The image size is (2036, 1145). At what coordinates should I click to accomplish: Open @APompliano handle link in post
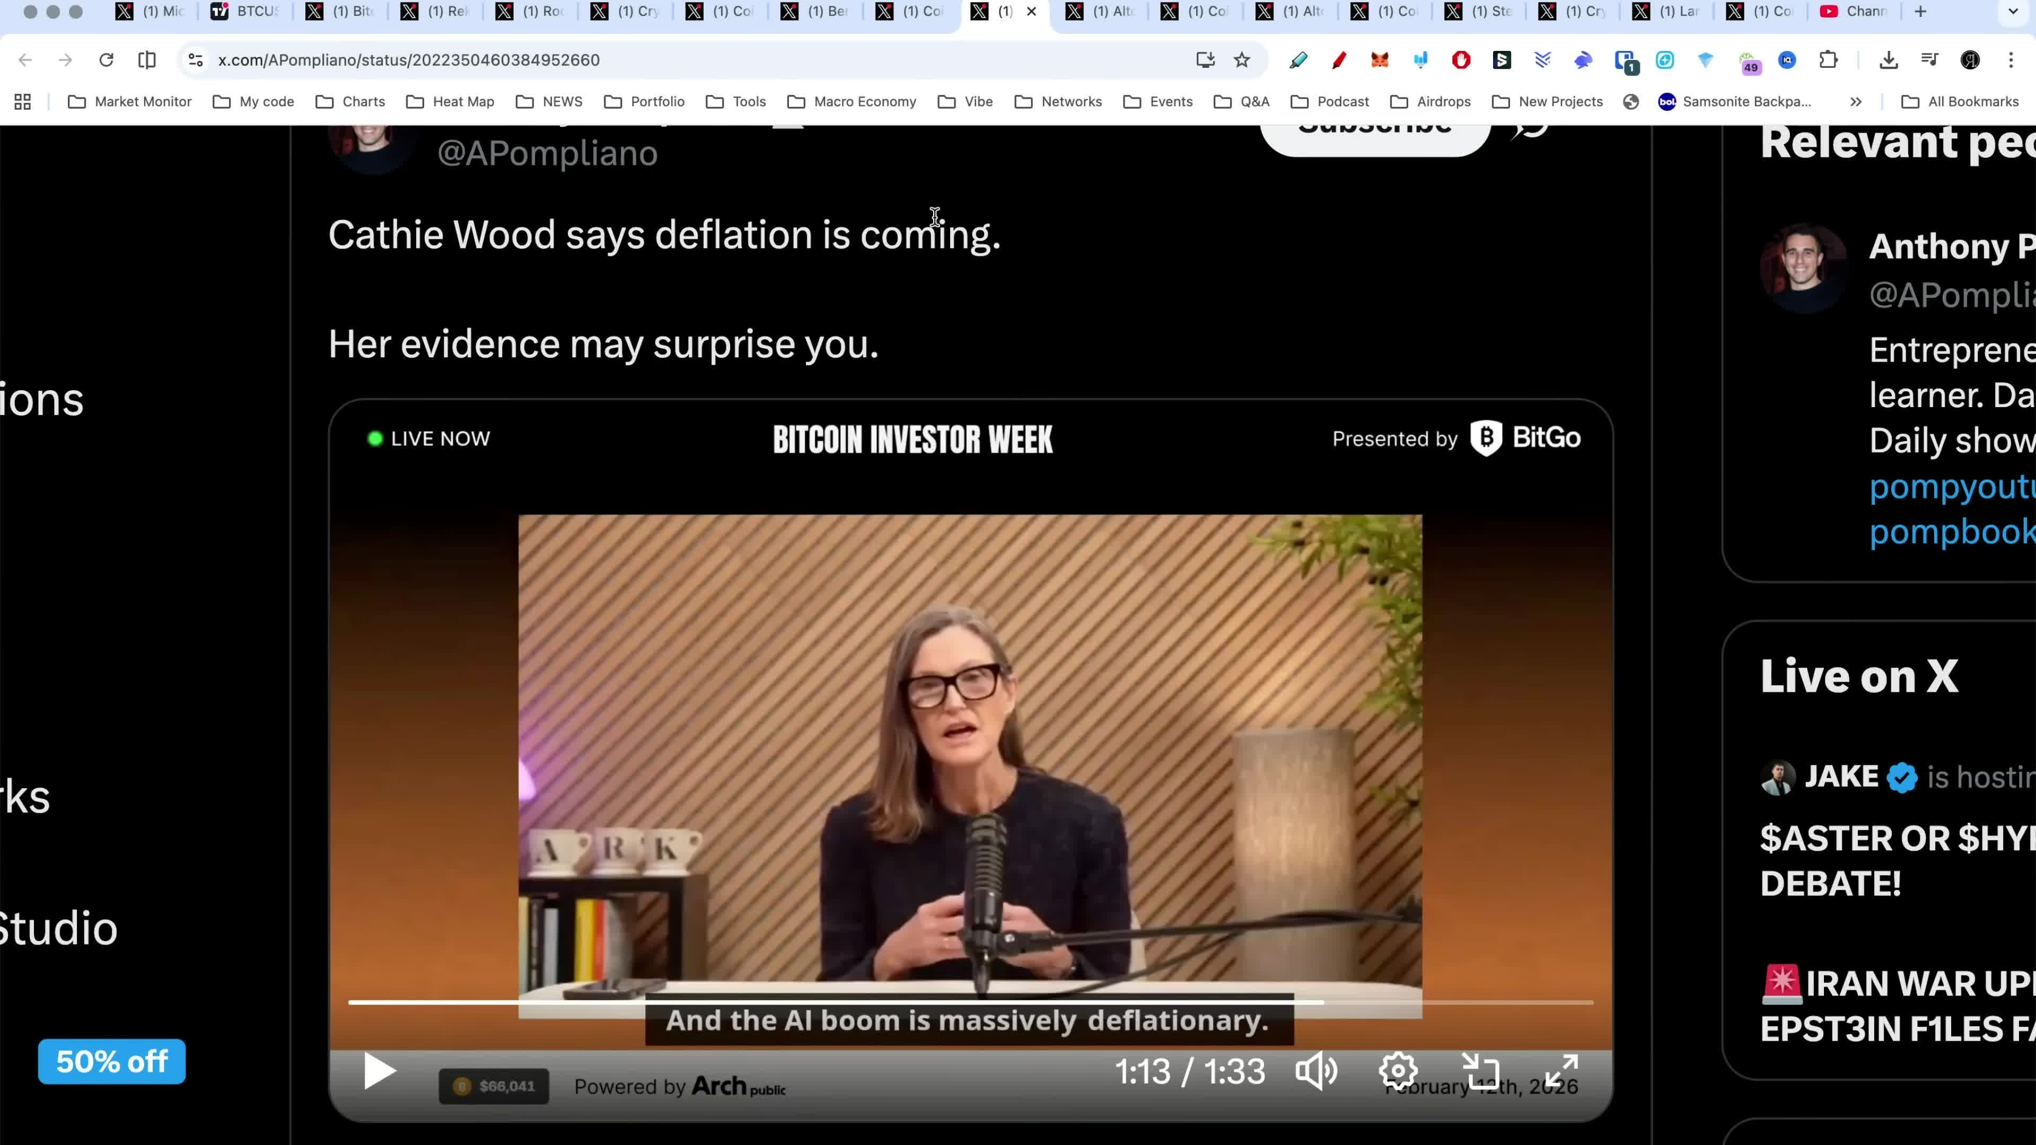click(x=547, y=153)
